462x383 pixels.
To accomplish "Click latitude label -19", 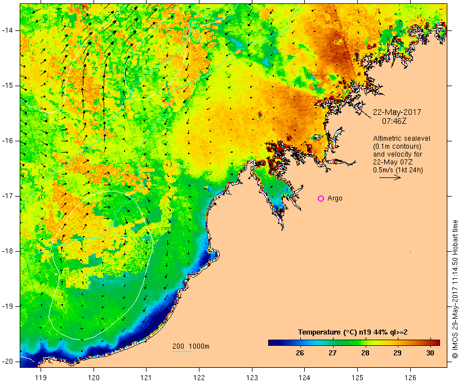I will click(7, 306).
